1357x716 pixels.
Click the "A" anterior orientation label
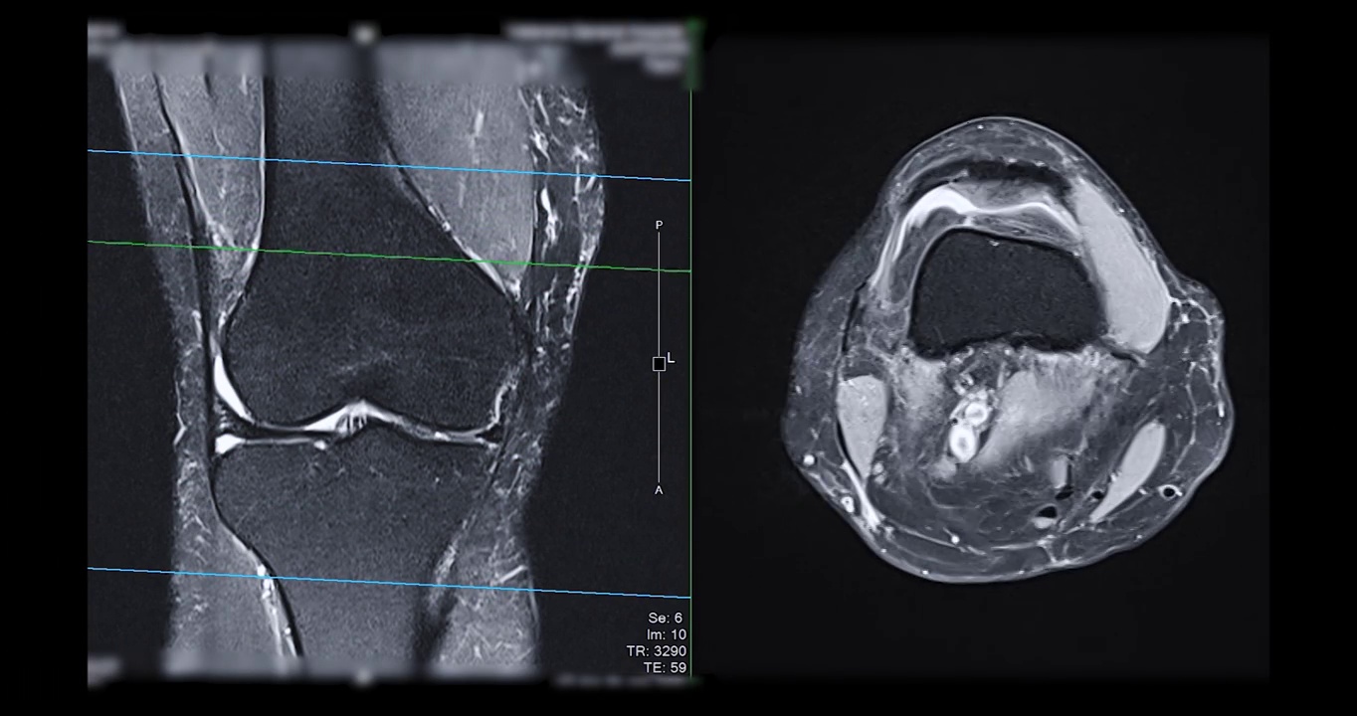[x=659, y=490]
